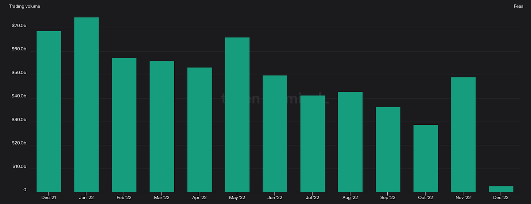
Task: Select the Apr '22 bar in chart
Action: click(199, 129)
